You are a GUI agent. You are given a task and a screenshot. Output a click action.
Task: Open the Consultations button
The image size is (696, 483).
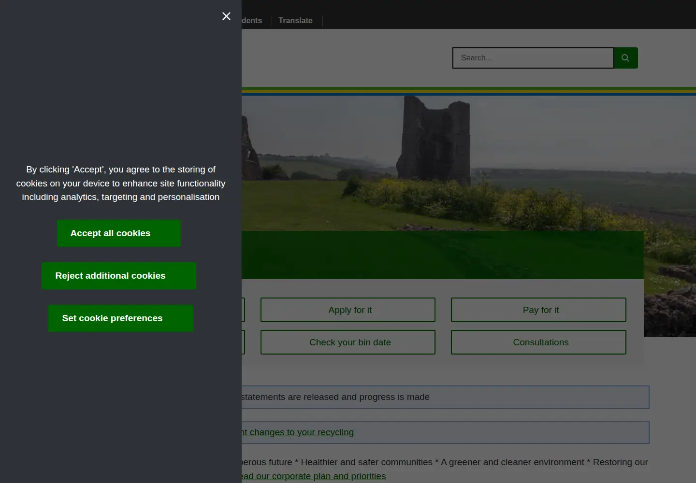(538, 342)
